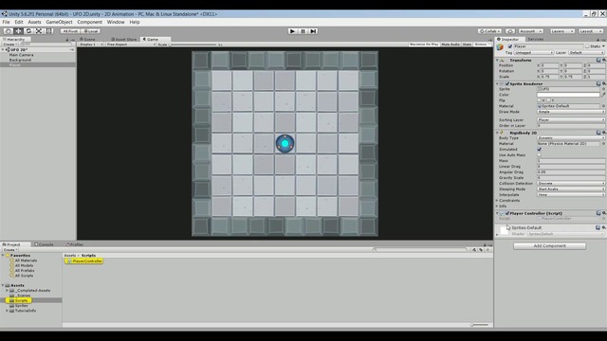Toggle the Simulated checkbox
This screenshot has width=607, height=341.
click(x=540, y=150)
